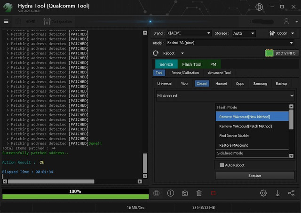The height and width of the screenshot is (213, 301).
Task: Click the Reboot refresh icon
Action: [156, 53]
